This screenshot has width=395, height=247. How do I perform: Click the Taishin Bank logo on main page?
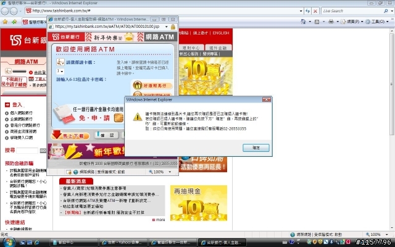click(28, 40)
